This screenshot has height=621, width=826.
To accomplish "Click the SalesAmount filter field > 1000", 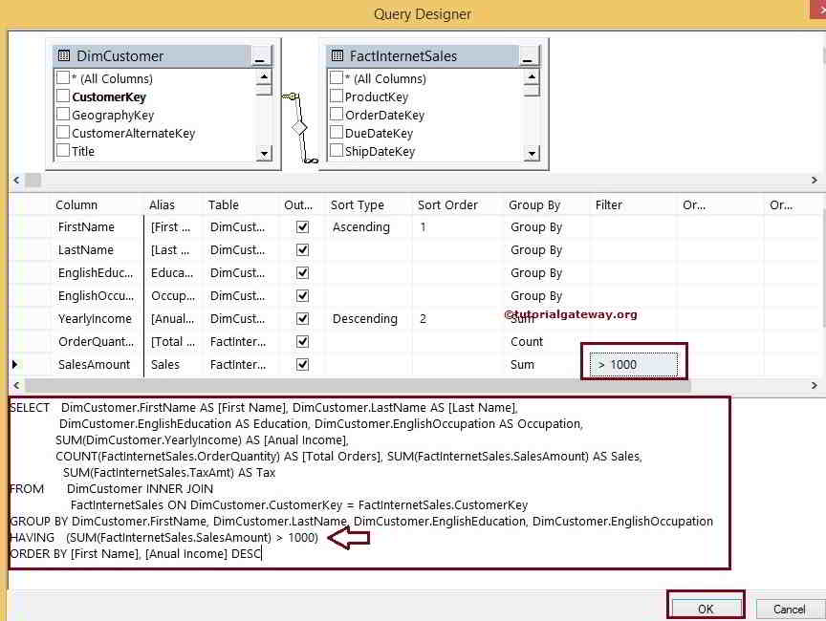I will coord(634,364).
